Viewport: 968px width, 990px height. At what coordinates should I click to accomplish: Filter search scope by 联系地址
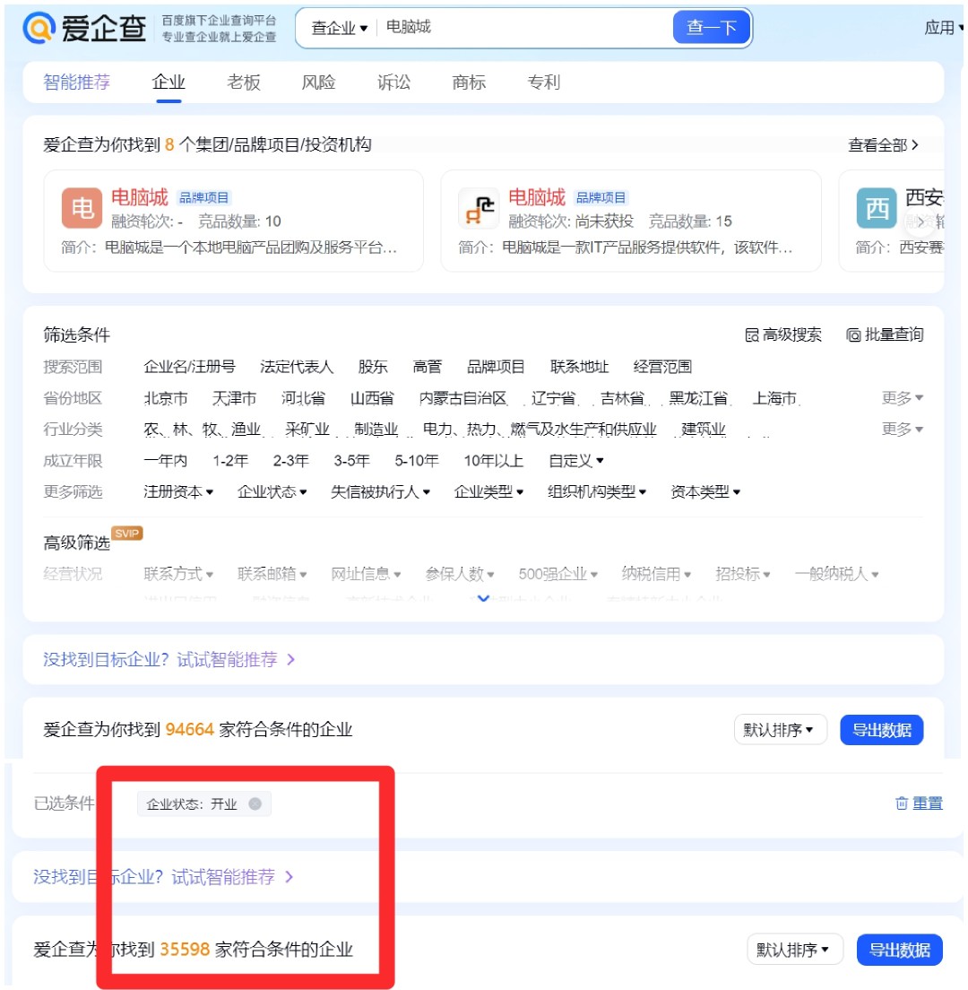(579, 367)
